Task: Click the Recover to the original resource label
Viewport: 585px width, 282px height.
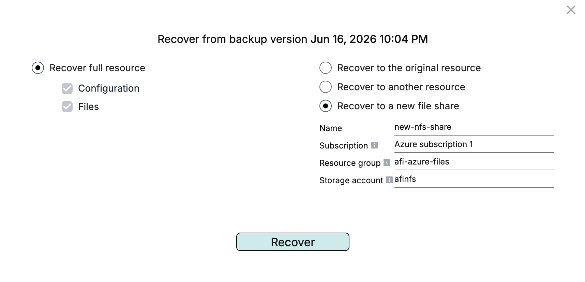Action: [409, 68]
